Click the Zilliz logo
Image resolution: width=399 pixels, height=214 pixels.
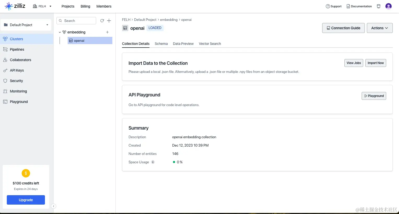[x=15, y=6]
